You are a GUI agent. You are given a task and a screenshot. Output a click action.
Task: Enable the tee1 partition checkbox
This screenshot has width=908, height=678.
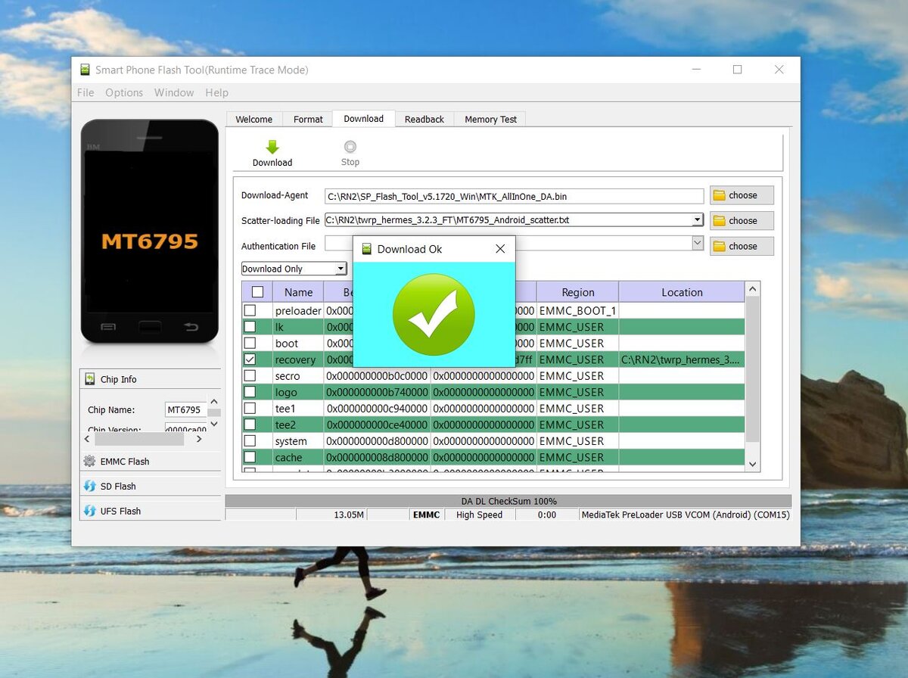point(250,408)
